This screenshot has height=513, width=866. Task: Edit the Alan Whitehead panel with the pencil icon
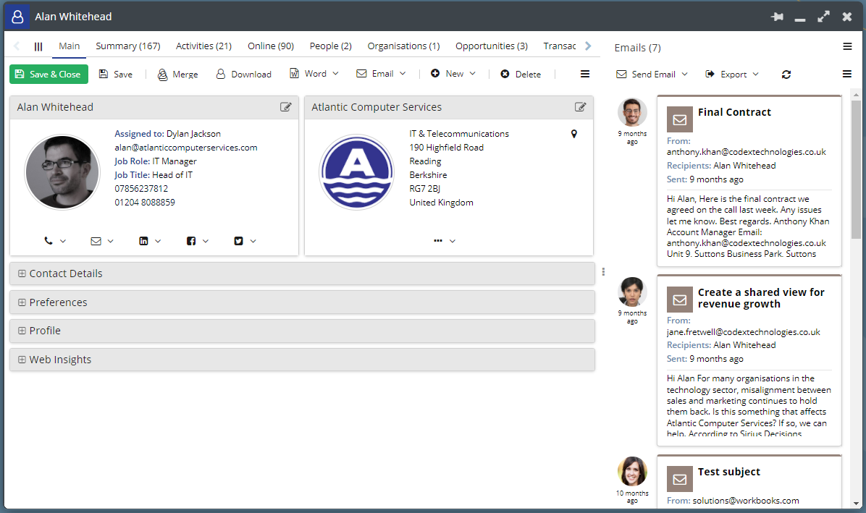tap(285, 106)
